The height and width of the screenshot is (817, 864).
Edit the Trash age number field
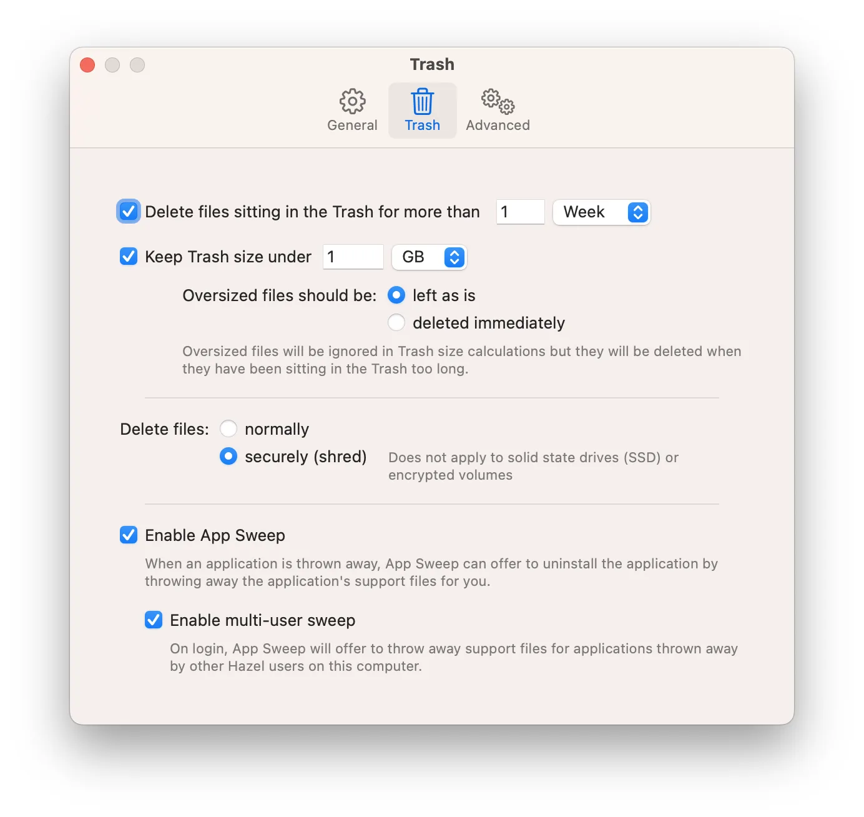pos(521,212)
